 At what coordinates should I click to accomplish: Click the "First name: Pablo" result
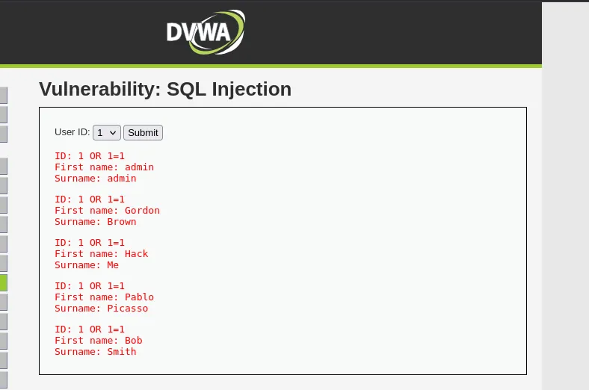point(104,297)
